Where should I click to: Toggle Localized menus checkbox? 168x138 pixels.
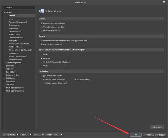click(75, 79)
